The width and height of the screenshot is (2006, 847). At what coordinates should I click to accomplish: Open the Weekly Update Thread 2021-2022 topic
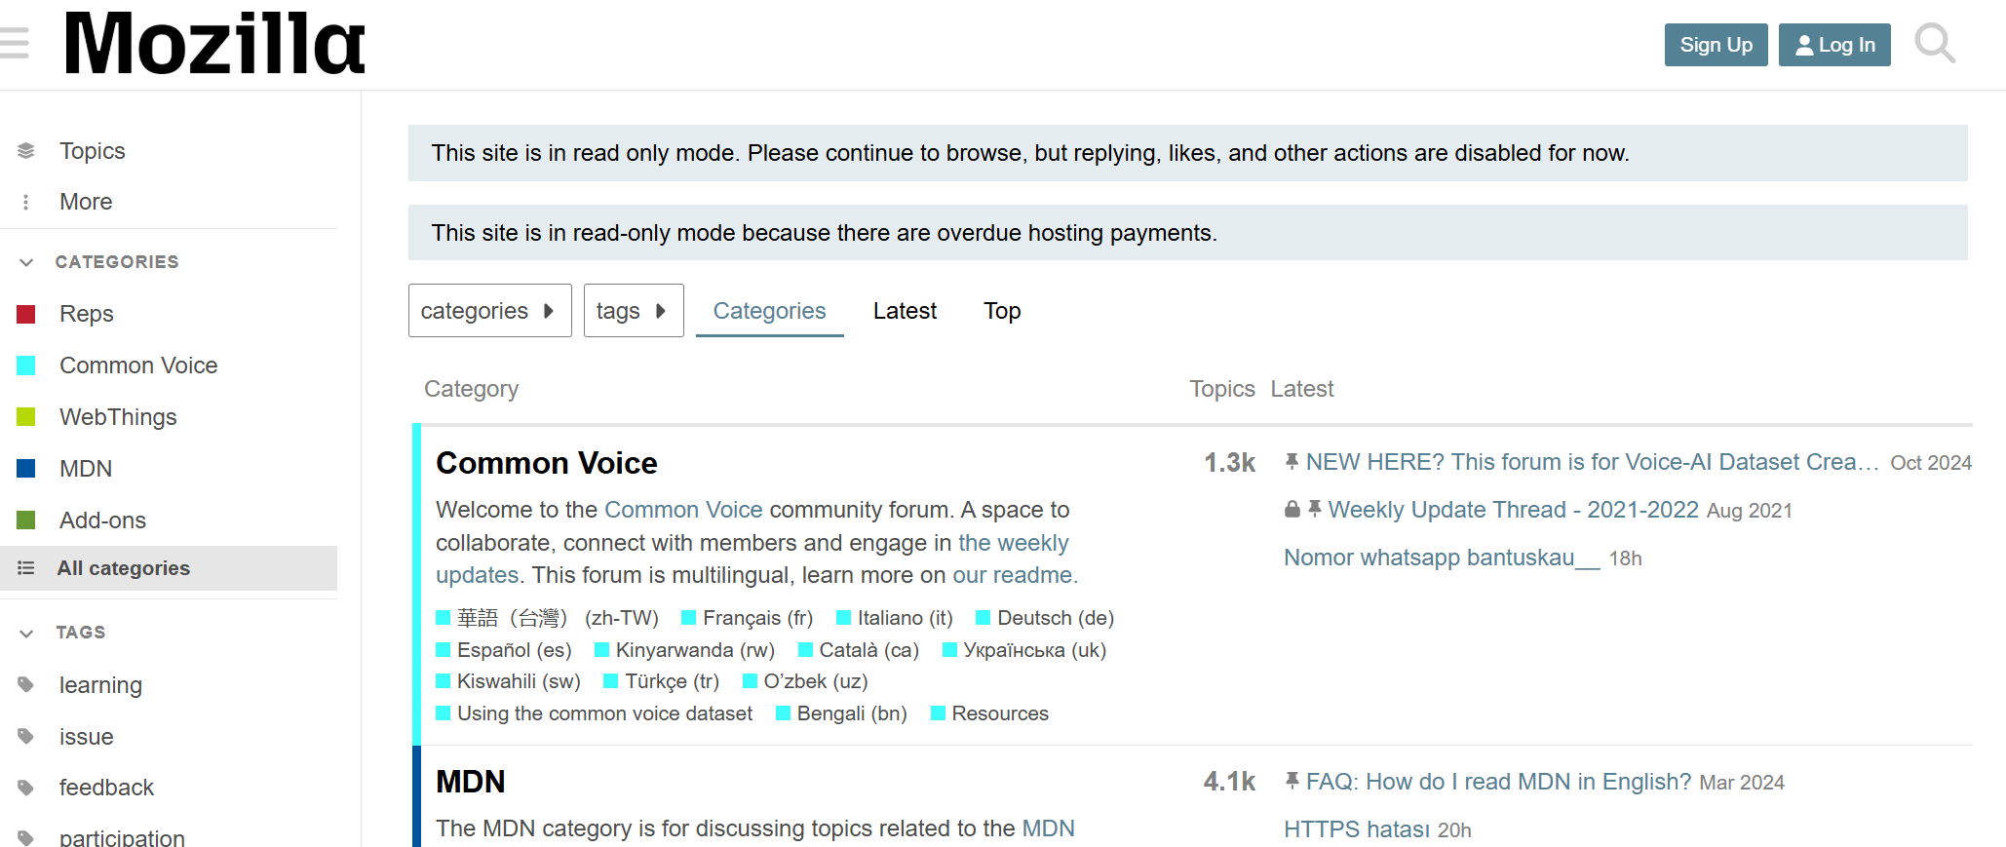click(x=1513, y=510)
